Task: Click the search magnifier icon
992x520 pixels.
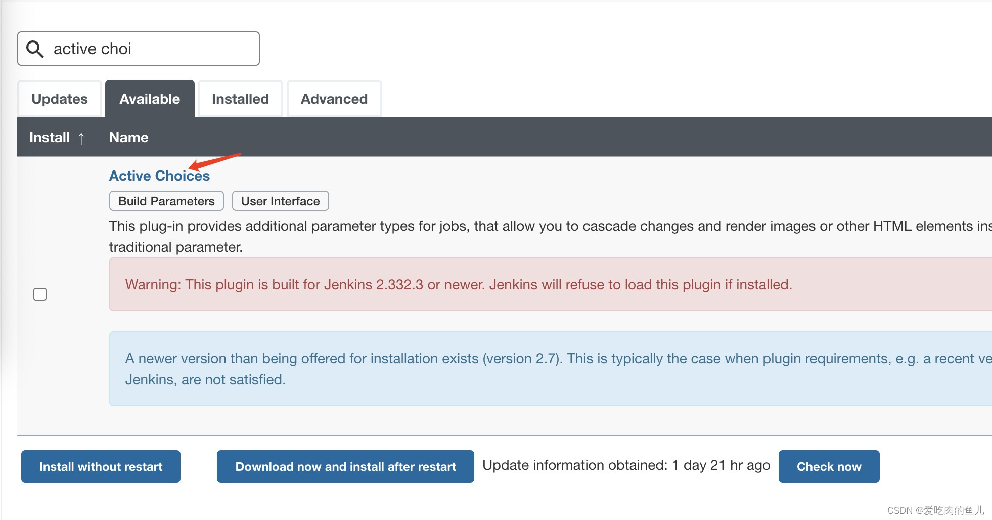Action: [x=35, y=49]
